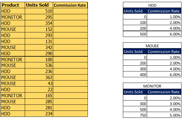The height and width of the screenshot is (119, 183).
Task: Select Commission Rate header of MOUSE table
Action: click(164, 51)
